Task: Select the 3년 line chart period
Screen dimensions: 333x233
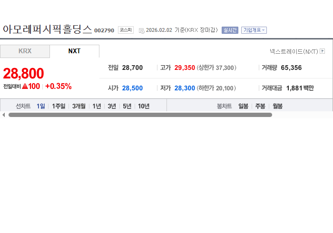Action: click(x=112, y=106)
